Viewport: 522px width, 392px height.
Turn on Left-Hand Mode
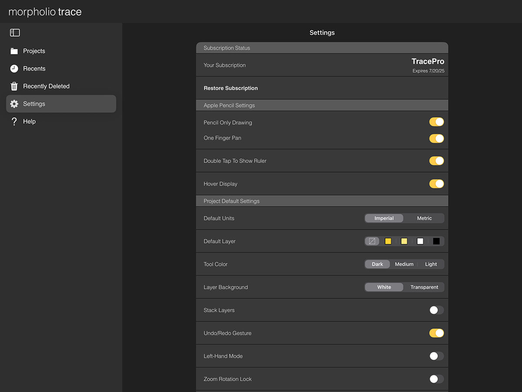click(x=436, y=356)
